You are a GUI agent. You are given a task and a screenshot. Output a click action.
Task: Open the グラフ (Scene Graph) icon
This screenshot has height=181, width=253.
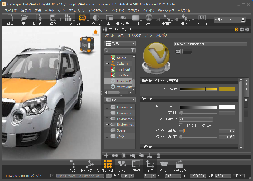click(72, 164)
